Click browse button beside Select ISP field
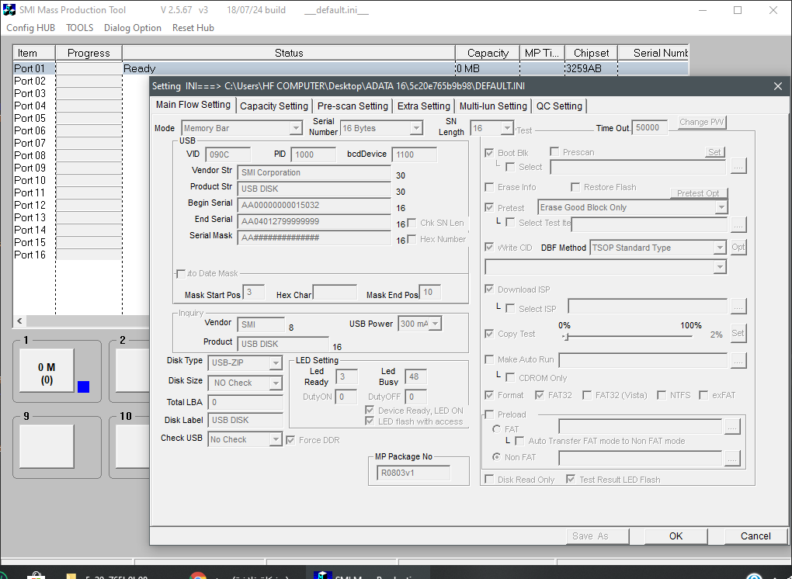Image resolution: width=792 pixels, height=579 pixels. coord(738,307)
